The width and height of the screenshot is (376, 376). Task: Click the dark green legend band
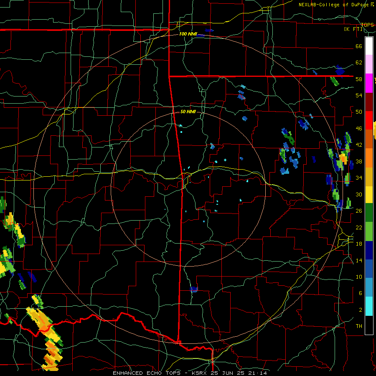(369, 213)
